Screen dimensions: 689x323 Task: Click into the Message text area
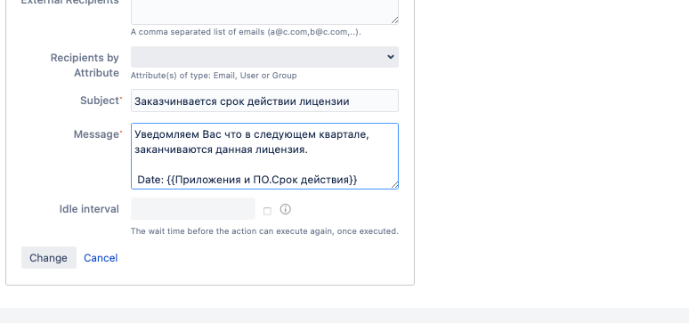[x=264, y=156]
